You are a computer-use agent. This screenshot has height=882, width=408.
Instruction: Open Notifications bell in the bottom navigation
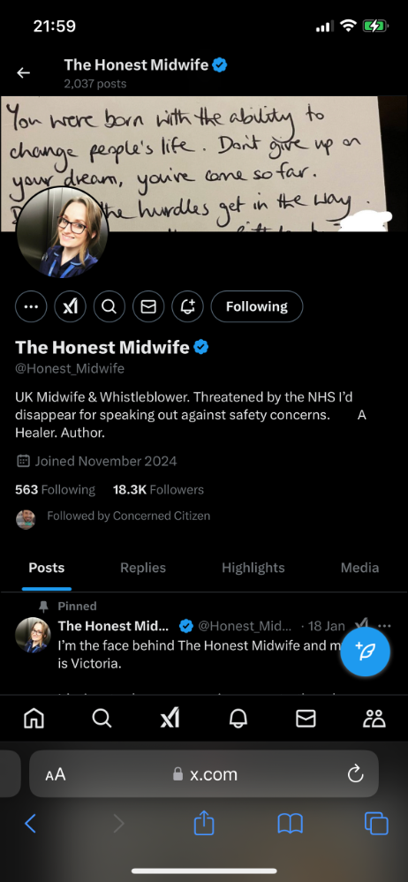(238, 719)
